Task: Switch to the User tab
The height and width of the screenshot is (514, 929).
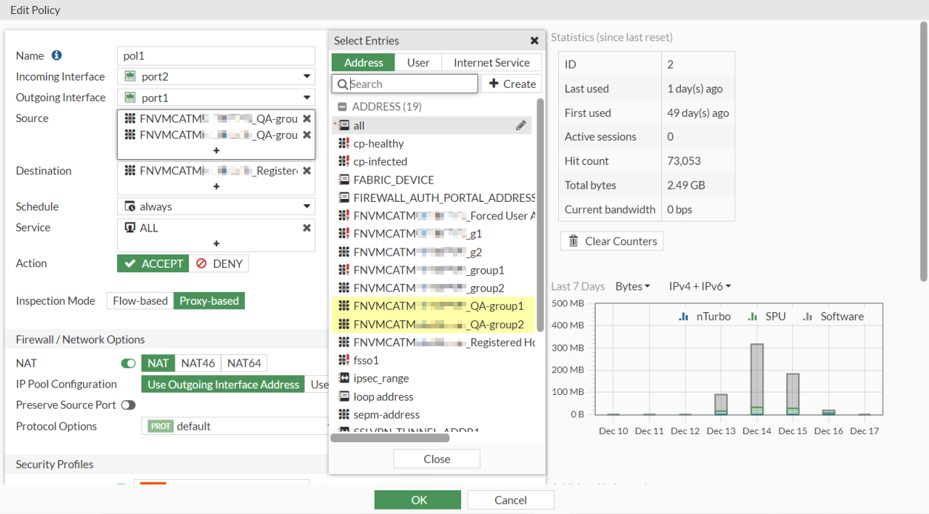Action: (418, 63)
